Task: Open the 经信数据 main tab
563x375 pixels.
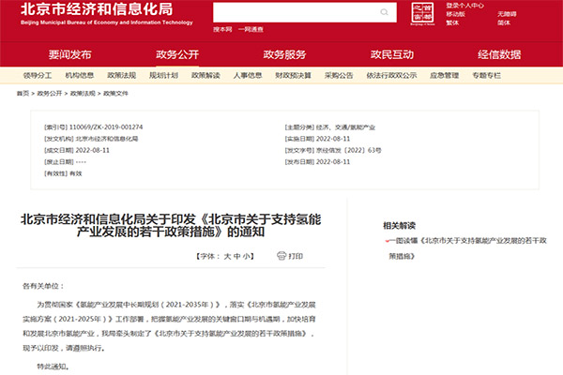Action: point(499,54)
